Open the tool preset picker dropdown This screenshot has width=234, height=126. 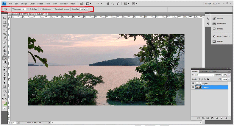click(x=9, y=9)
